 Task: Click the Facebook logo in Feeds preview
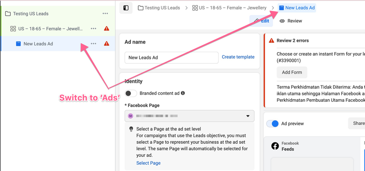click(275, 146)
